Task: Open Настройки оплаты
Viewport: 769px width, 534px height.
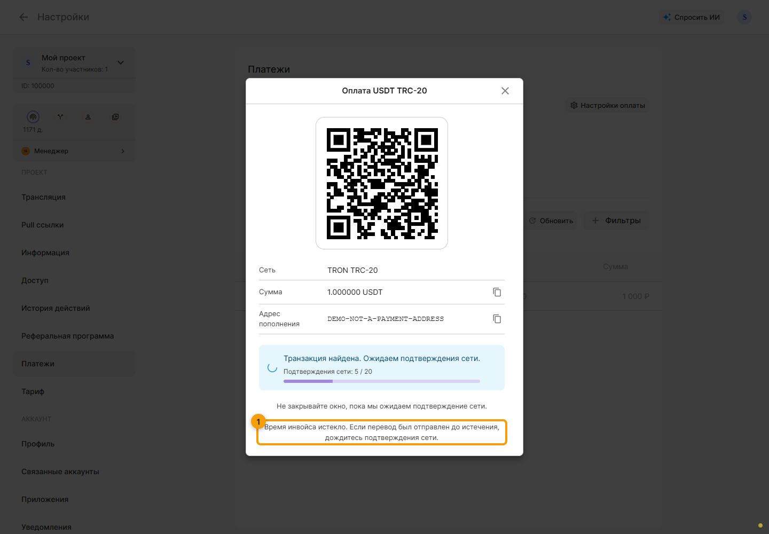Action: 608,105
